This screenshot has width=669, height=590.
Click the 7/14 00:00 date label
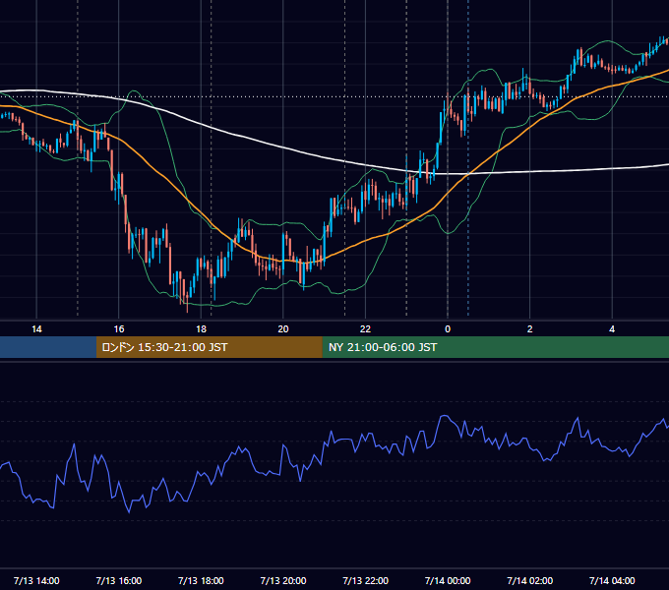(x=448, y=580)
